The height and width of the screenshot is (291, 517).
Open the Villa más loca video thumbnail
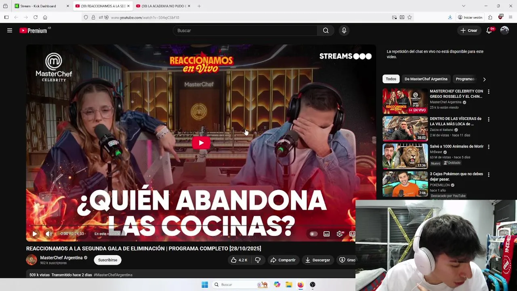point(405,129)
